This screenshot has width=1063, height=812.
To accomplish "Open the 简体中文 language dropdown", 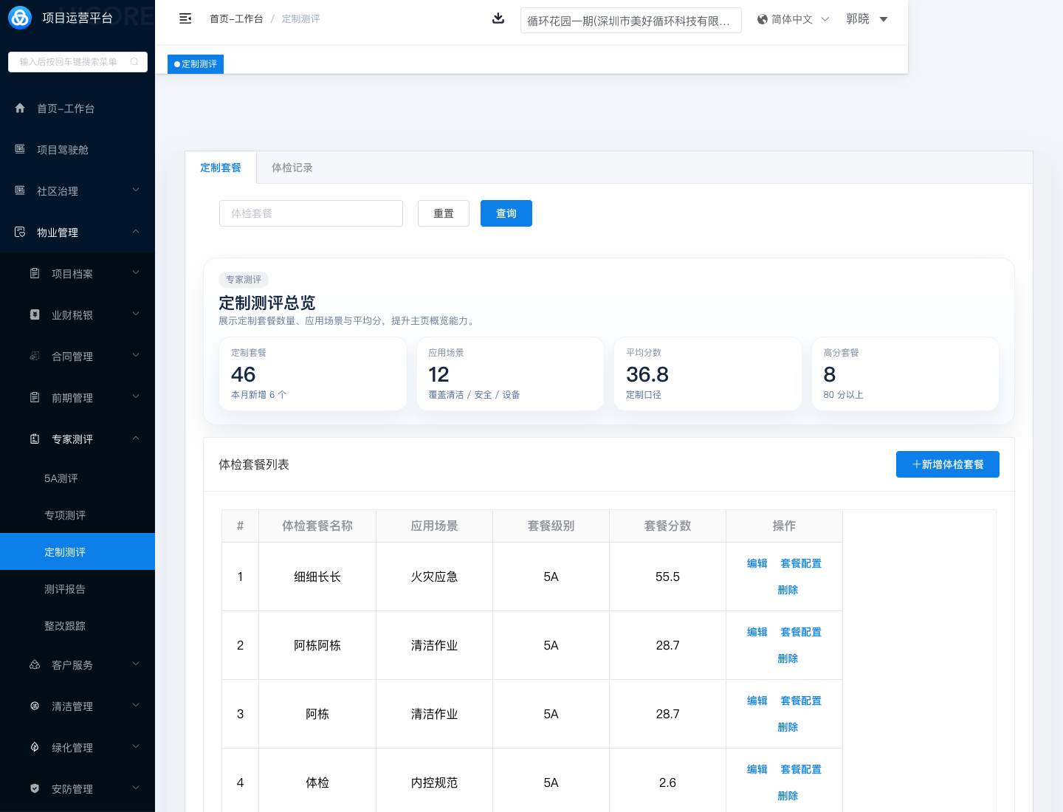I will click(x=793, y=19).
